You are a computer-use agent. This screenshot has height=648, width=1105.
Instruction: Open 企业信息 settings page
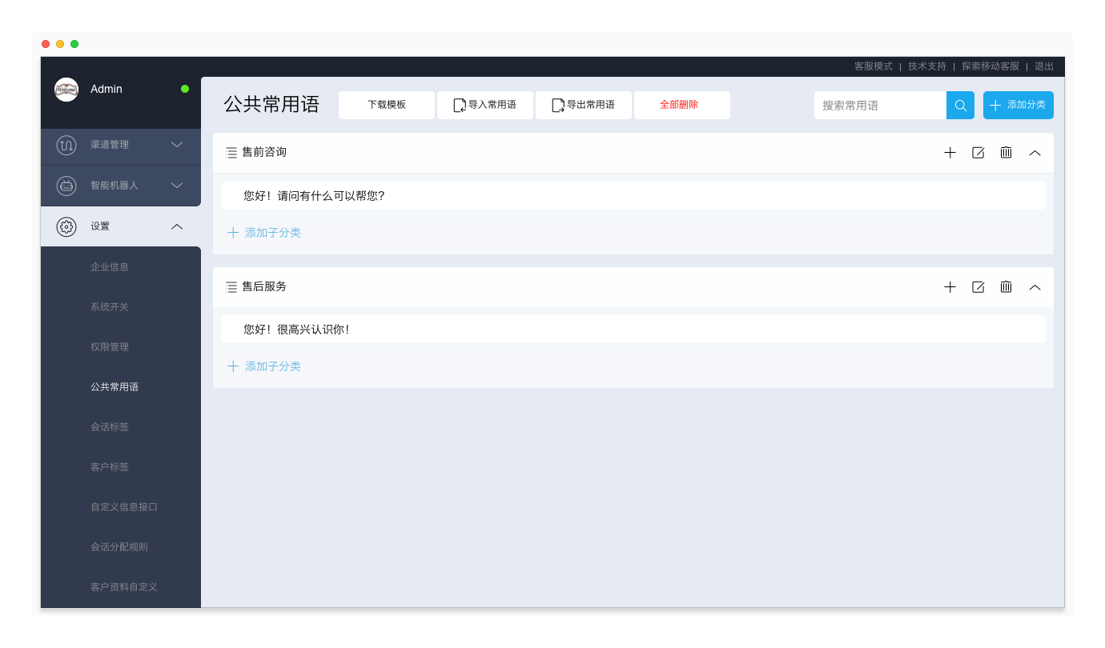[x=110, y=267]
